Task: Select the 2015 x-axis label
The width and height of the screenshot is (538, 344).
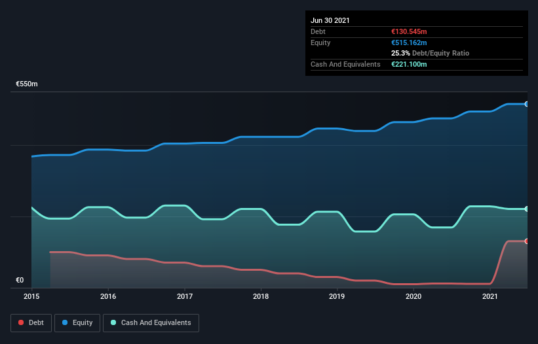Action: (31, 296)
